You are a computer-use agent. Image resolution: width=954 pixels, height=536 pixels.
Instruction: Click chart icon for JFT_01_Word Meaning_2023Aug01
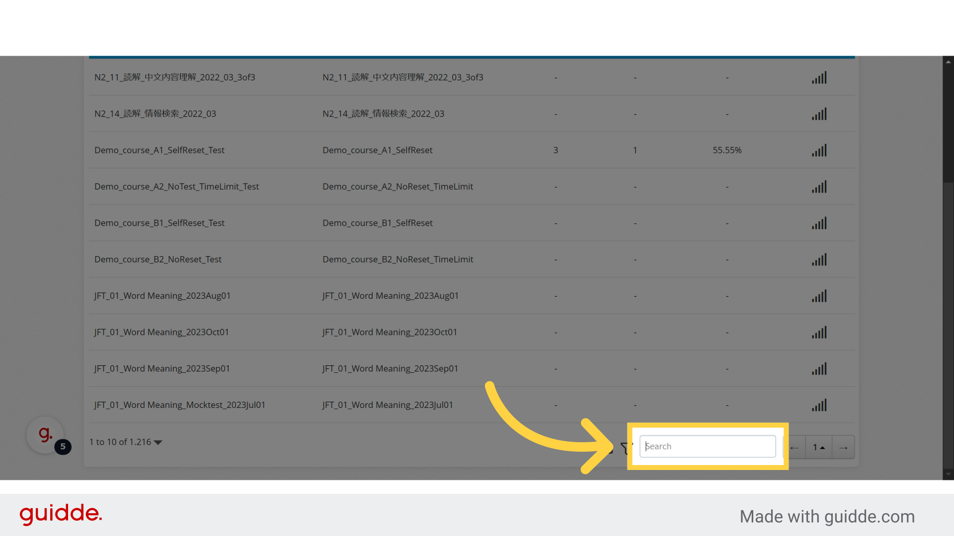point(819,296)
